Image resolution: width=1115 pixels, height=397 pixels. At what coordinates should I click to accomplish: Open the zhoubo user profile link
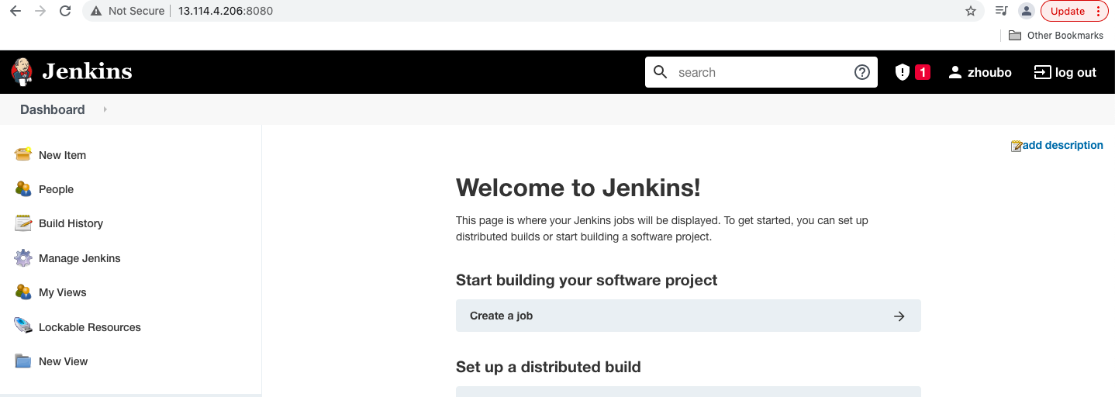pyautogui.click(x=989, y=72)
